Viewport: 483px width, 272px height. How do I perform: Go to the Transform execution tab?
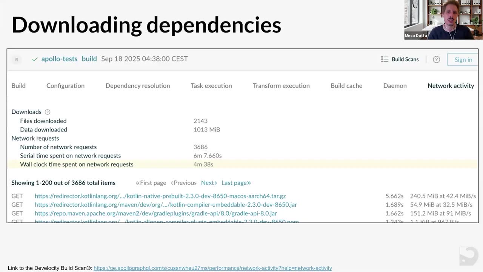click(x=281, y=86)
